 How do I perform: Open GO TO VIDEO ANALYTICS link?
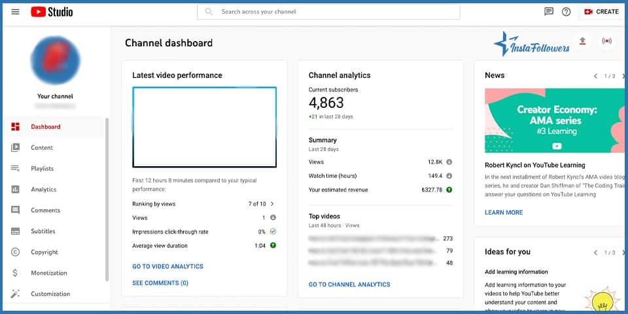click(x=168, y=266)
